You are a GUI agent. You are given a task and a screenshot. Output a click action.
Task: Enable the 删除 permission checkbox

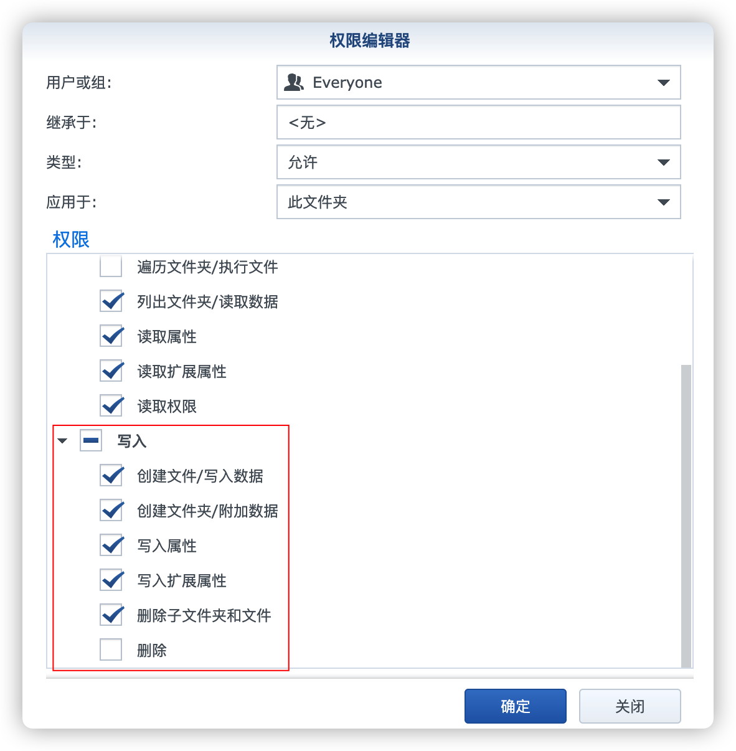click(111, 650)
